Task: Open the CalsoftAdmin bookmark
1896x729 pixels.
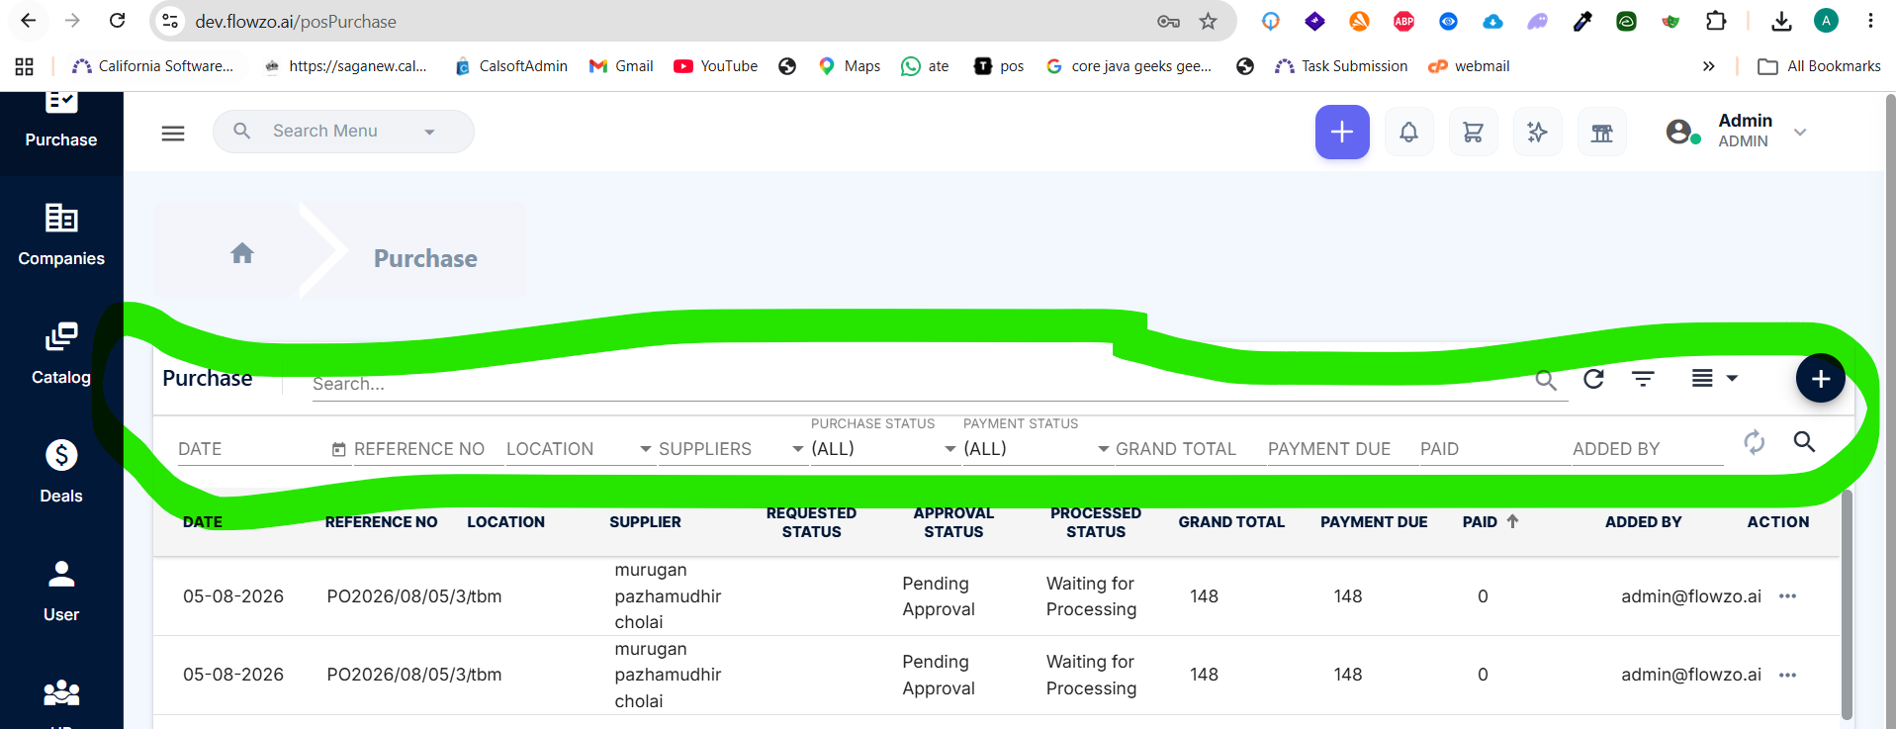Action: tap(510, 66)
